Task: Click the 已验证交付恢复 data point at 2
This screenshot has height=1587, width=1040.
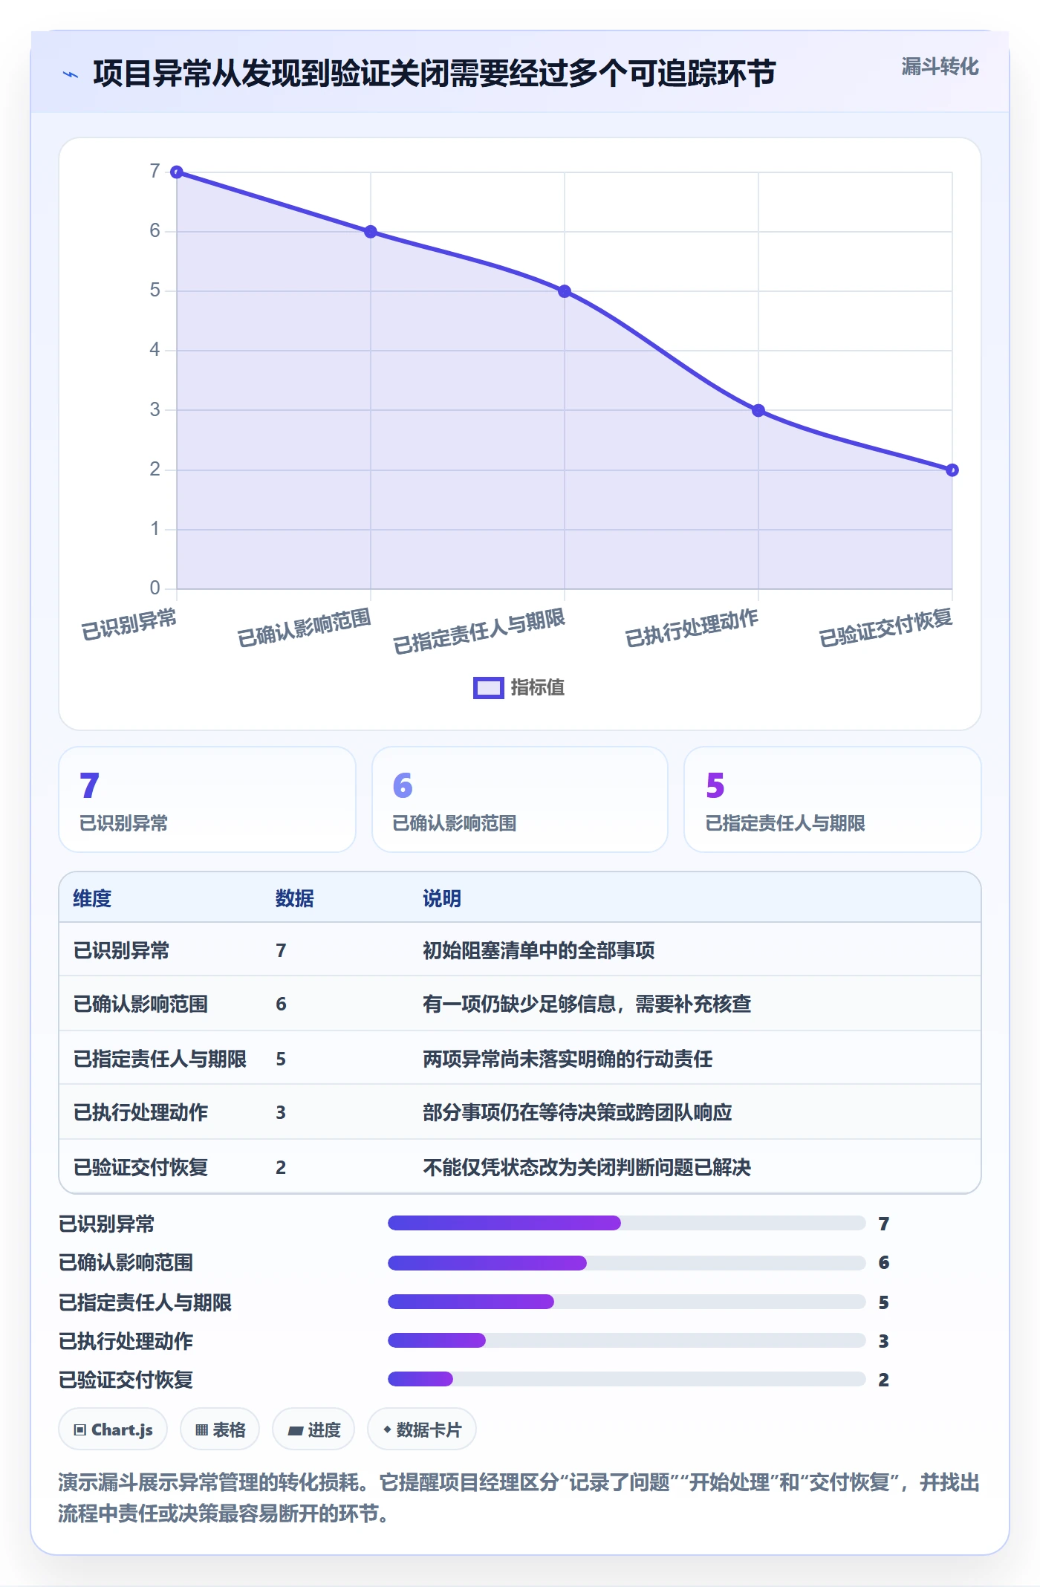Action: click(952, 470)
